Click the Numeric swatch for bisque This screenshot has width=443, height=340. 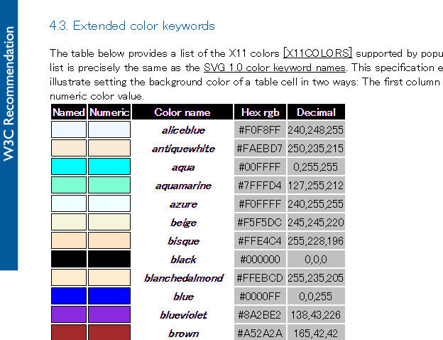click(109, 240)
